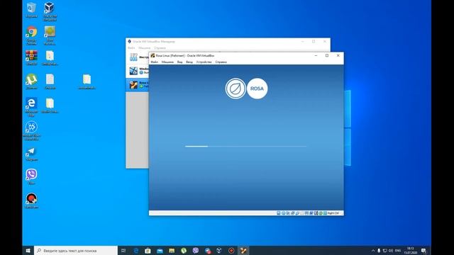
Task: Open Машина menu in VirtualBox Manager window
Action: 144,47
